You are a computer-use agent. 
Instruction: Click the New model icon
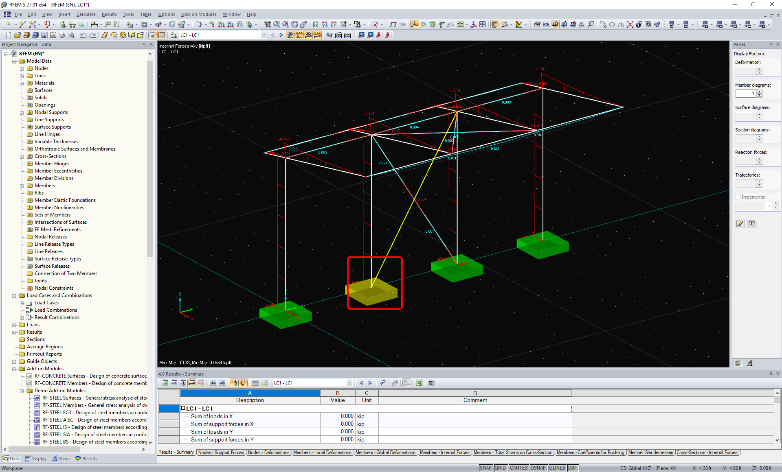click(x=8, y=35)
